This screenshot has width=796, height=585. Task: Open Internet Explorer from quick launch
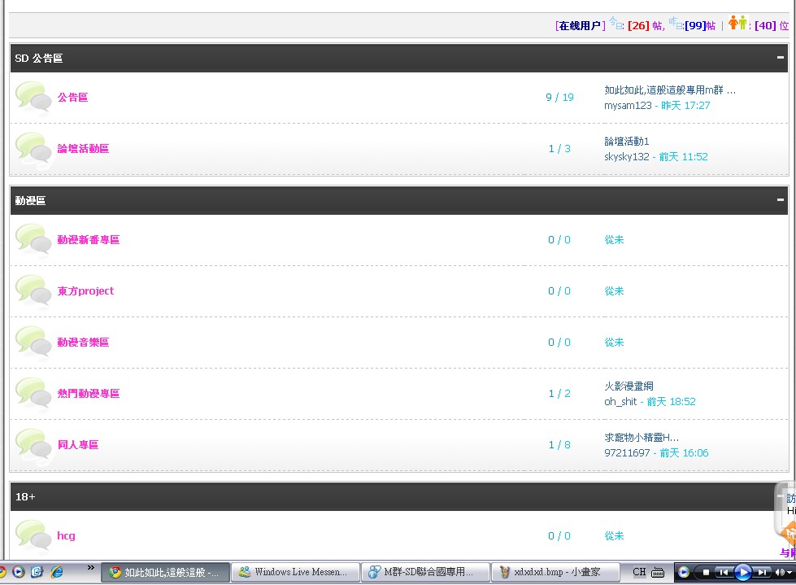[x=57, y=572]
